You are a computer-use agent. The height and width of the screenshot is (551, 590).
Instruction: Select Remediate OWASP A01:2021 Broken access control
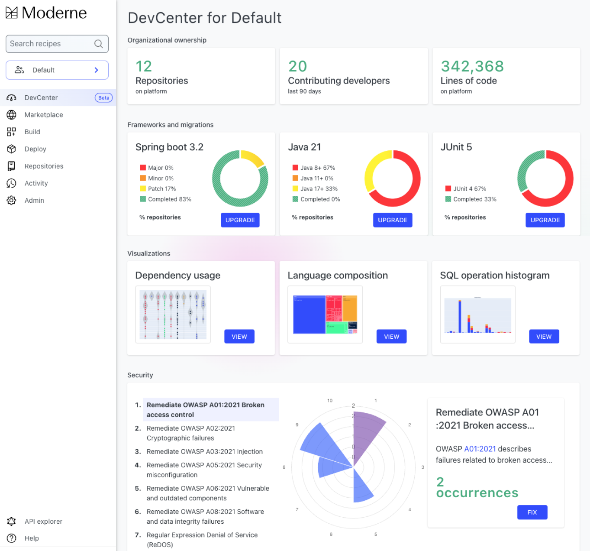211,410
